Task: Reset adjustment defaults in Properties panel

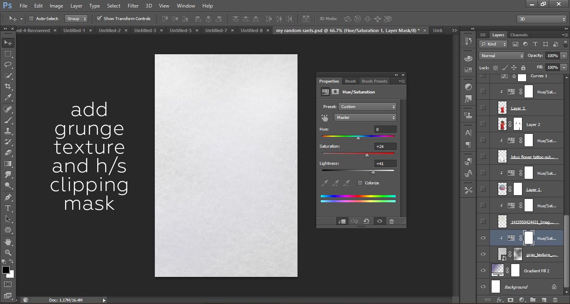Action: (x=366, y=221)
